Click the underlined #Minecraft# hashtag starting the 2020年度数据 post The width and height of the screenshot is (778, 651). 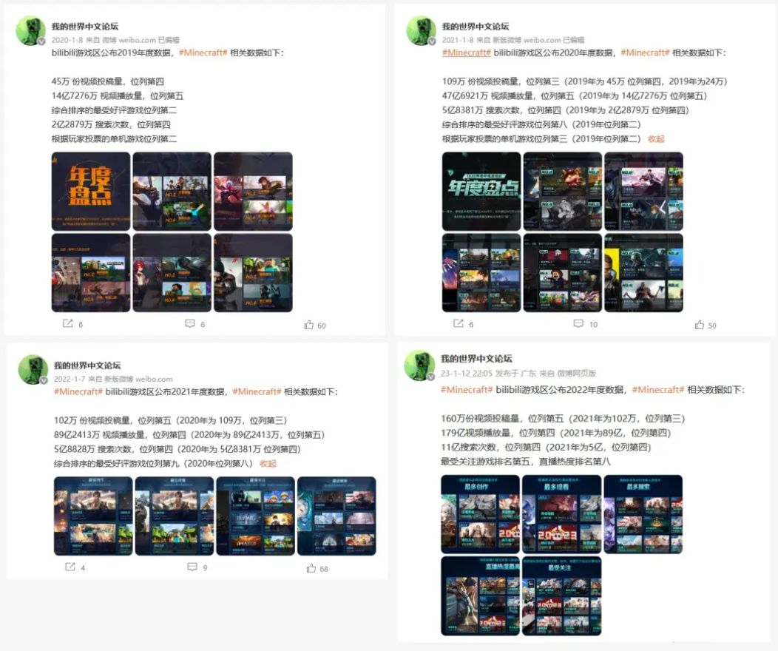[x=467, y=53]
